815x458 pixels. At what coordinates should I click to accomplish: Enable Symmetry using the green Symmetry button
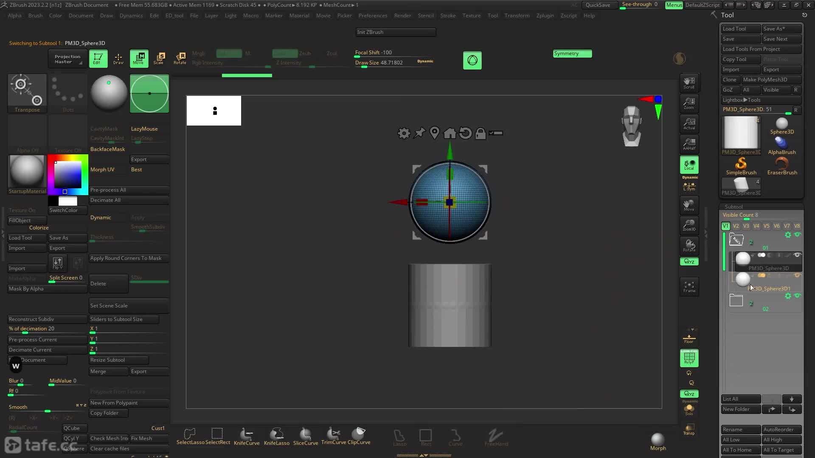(572, 53)
